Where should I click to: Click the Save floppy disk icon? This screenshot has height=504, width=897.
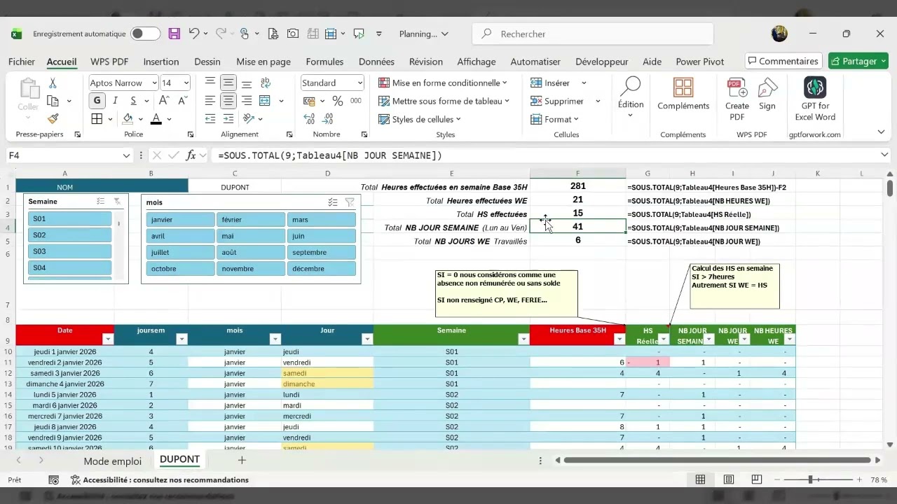pyautogui.click(x=174, y=34)
